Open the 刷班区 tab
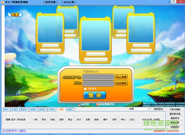The image size is (185, 135). (24, 109)
